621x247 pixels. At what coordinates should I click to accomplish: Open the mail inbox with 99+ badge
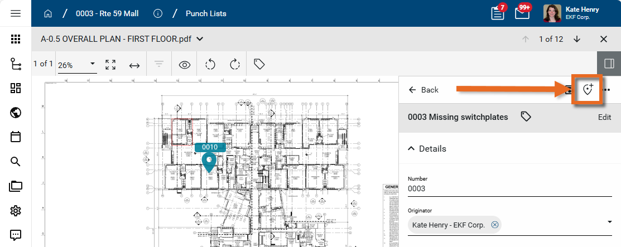pyautogui.click(x=522, y=13)
